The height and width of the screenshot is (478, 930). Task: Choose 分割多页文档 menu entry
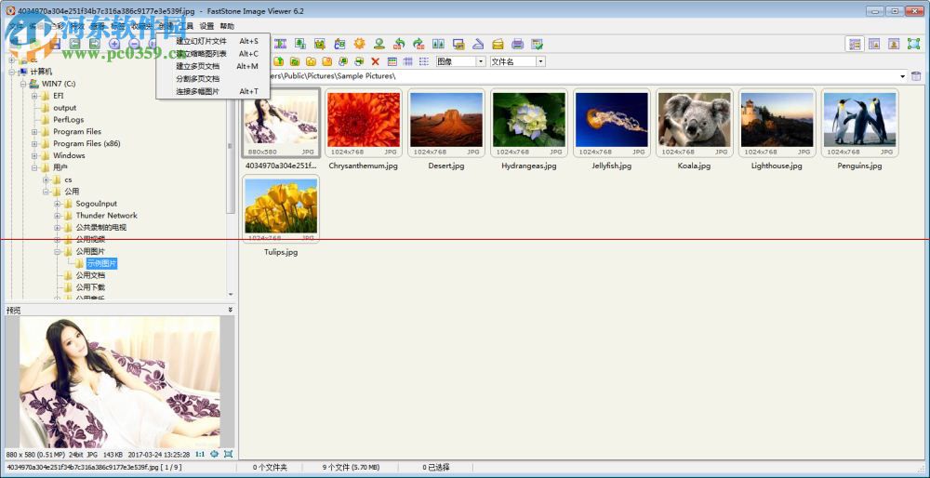[213, 78]
